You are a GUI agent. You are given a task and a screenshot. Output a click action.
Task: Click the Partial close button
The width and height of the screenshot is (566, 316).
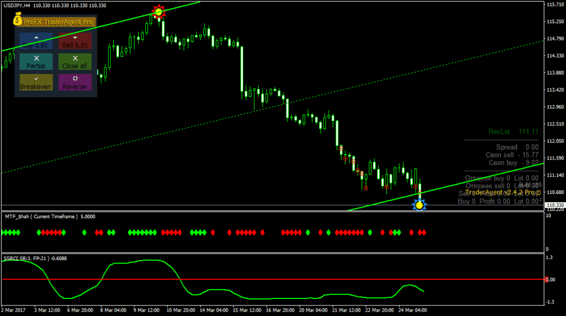click(36, 62)
